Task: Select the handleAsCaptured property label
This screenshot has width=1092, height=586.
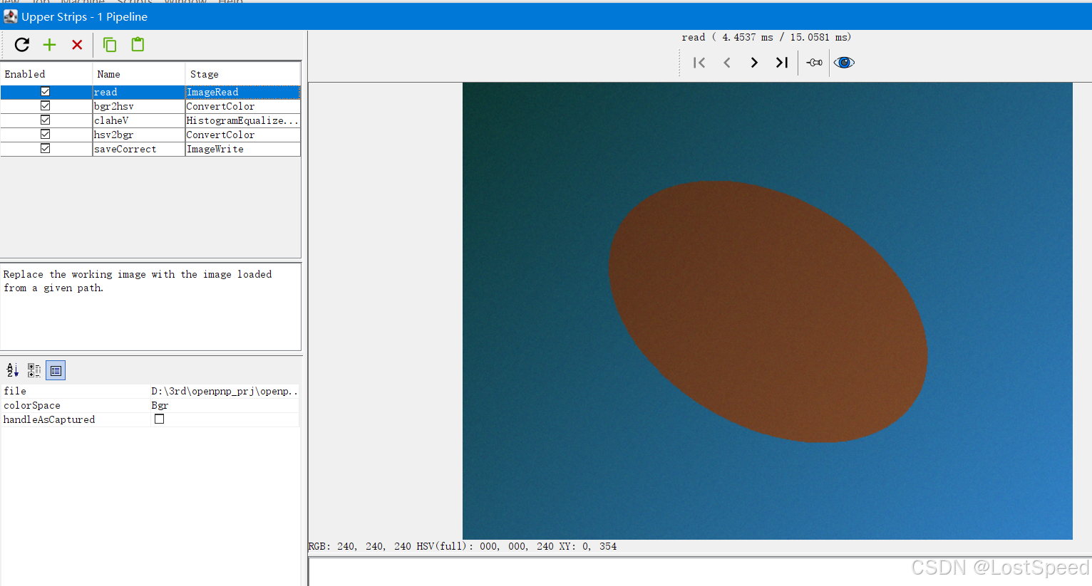Action: pos(49,419)
